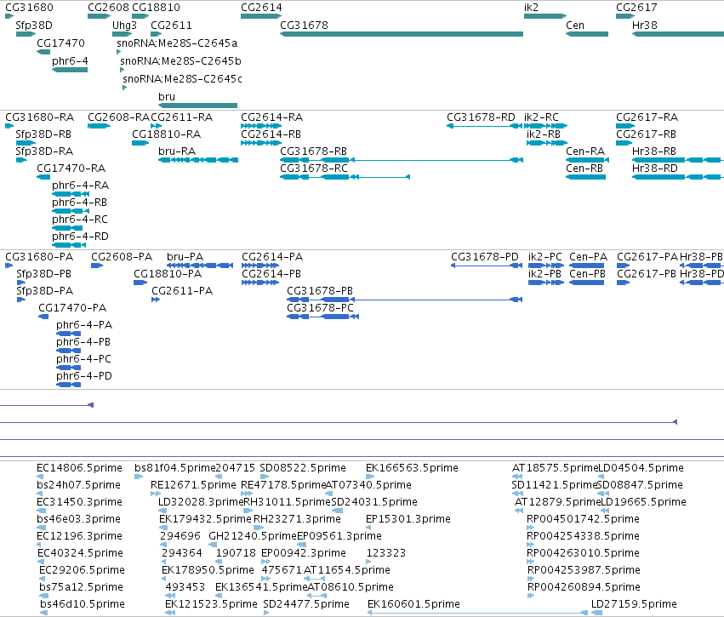This screenshot has height=617, width=724.
Task: Open the EK160601.5prime EST label
Action: coord(413,604)
